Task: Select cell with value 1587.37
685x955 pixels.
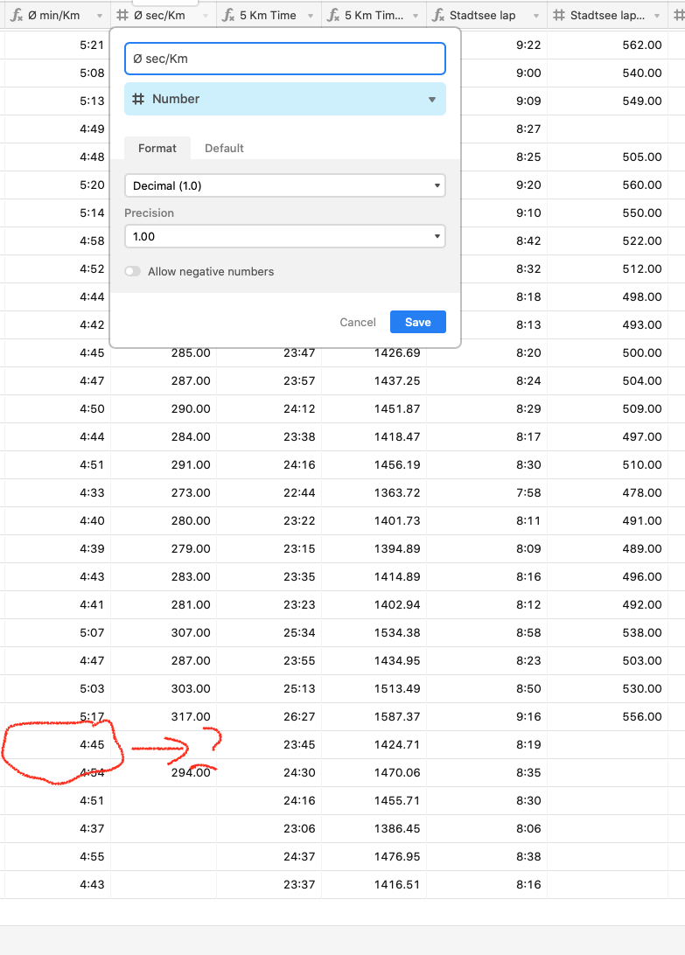Action: click(x=374, y=716)
